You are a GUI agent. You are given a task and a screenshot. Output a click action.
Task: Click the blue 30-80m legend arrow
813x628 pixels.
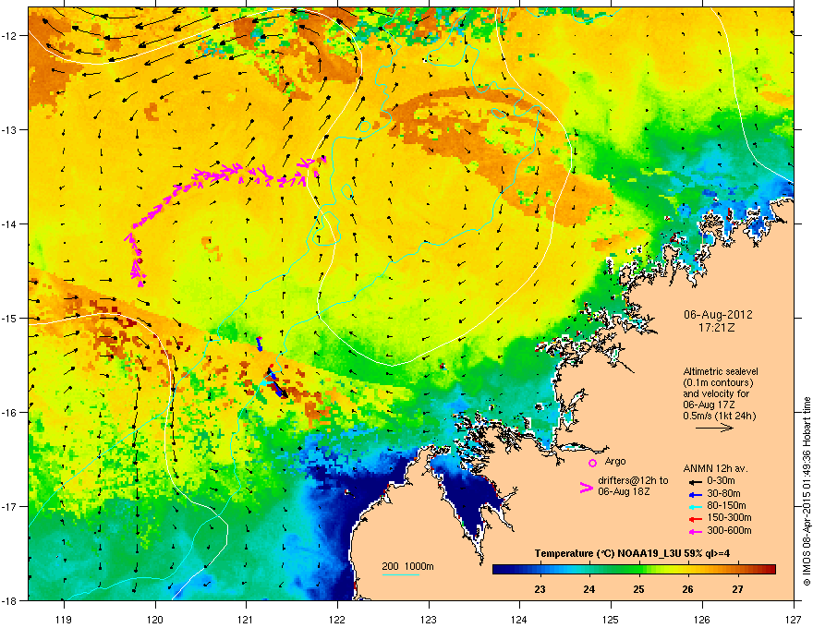click(695, 494)
